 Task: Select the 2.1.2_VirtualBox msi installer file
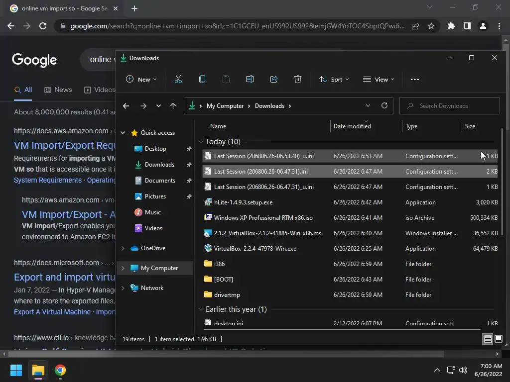[351, 233]
